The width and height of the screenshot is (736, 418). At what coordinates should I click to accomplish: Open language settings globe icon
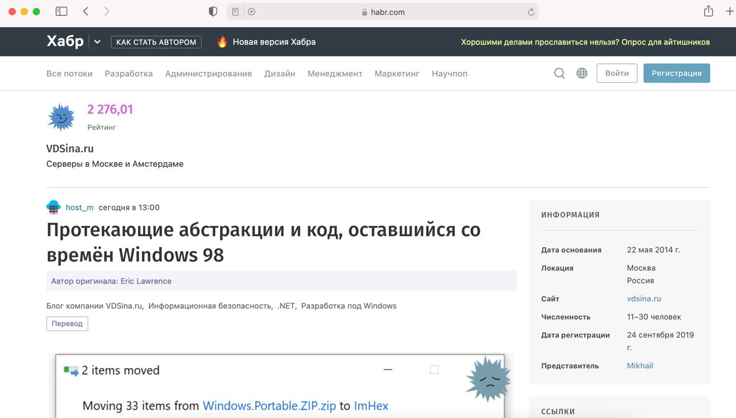582,73
